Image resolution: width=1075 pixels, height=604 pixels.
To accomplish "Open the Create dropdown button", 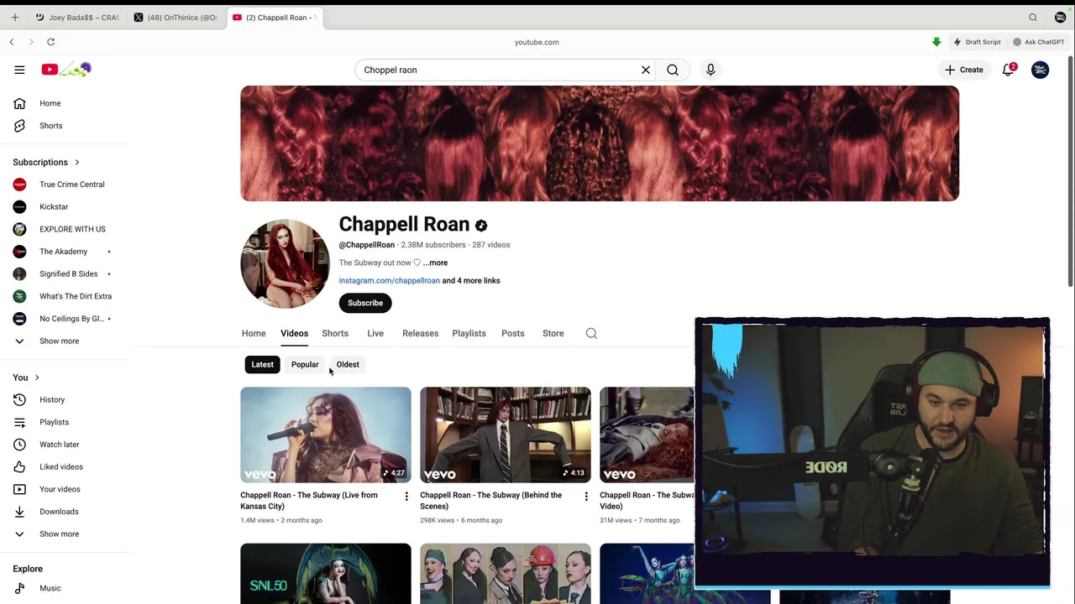I will (964, 70).
